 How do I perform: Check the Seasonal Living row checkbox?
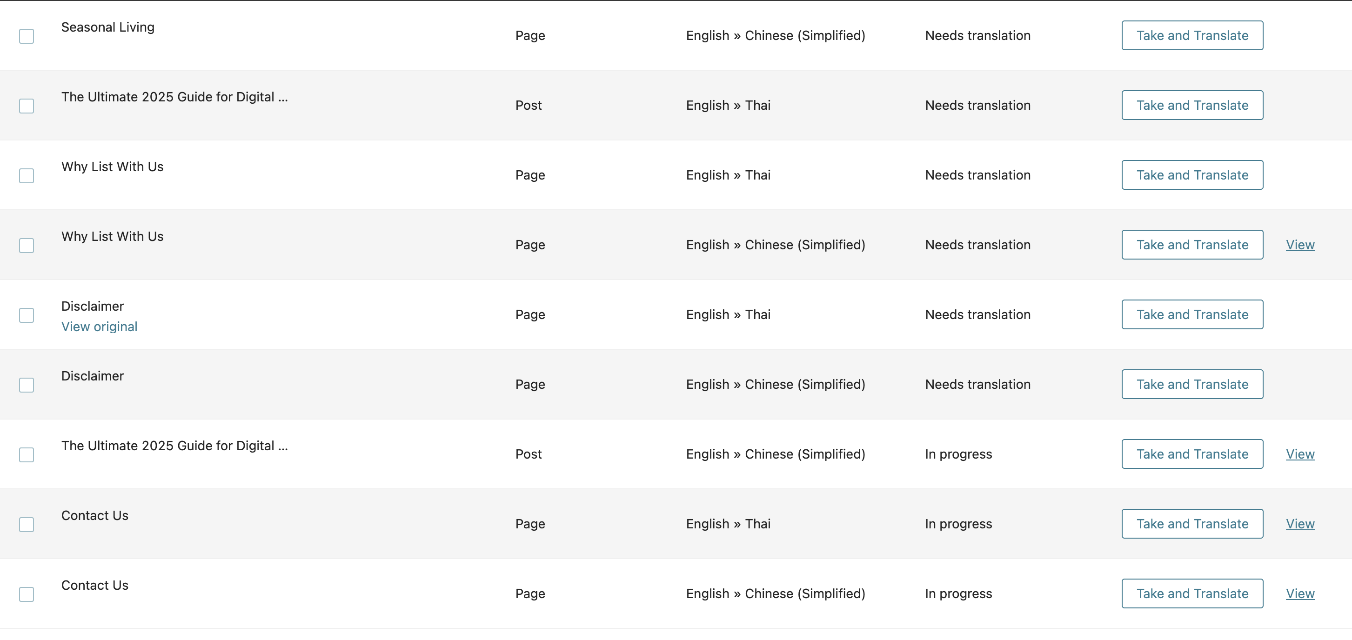click(26, 36)
